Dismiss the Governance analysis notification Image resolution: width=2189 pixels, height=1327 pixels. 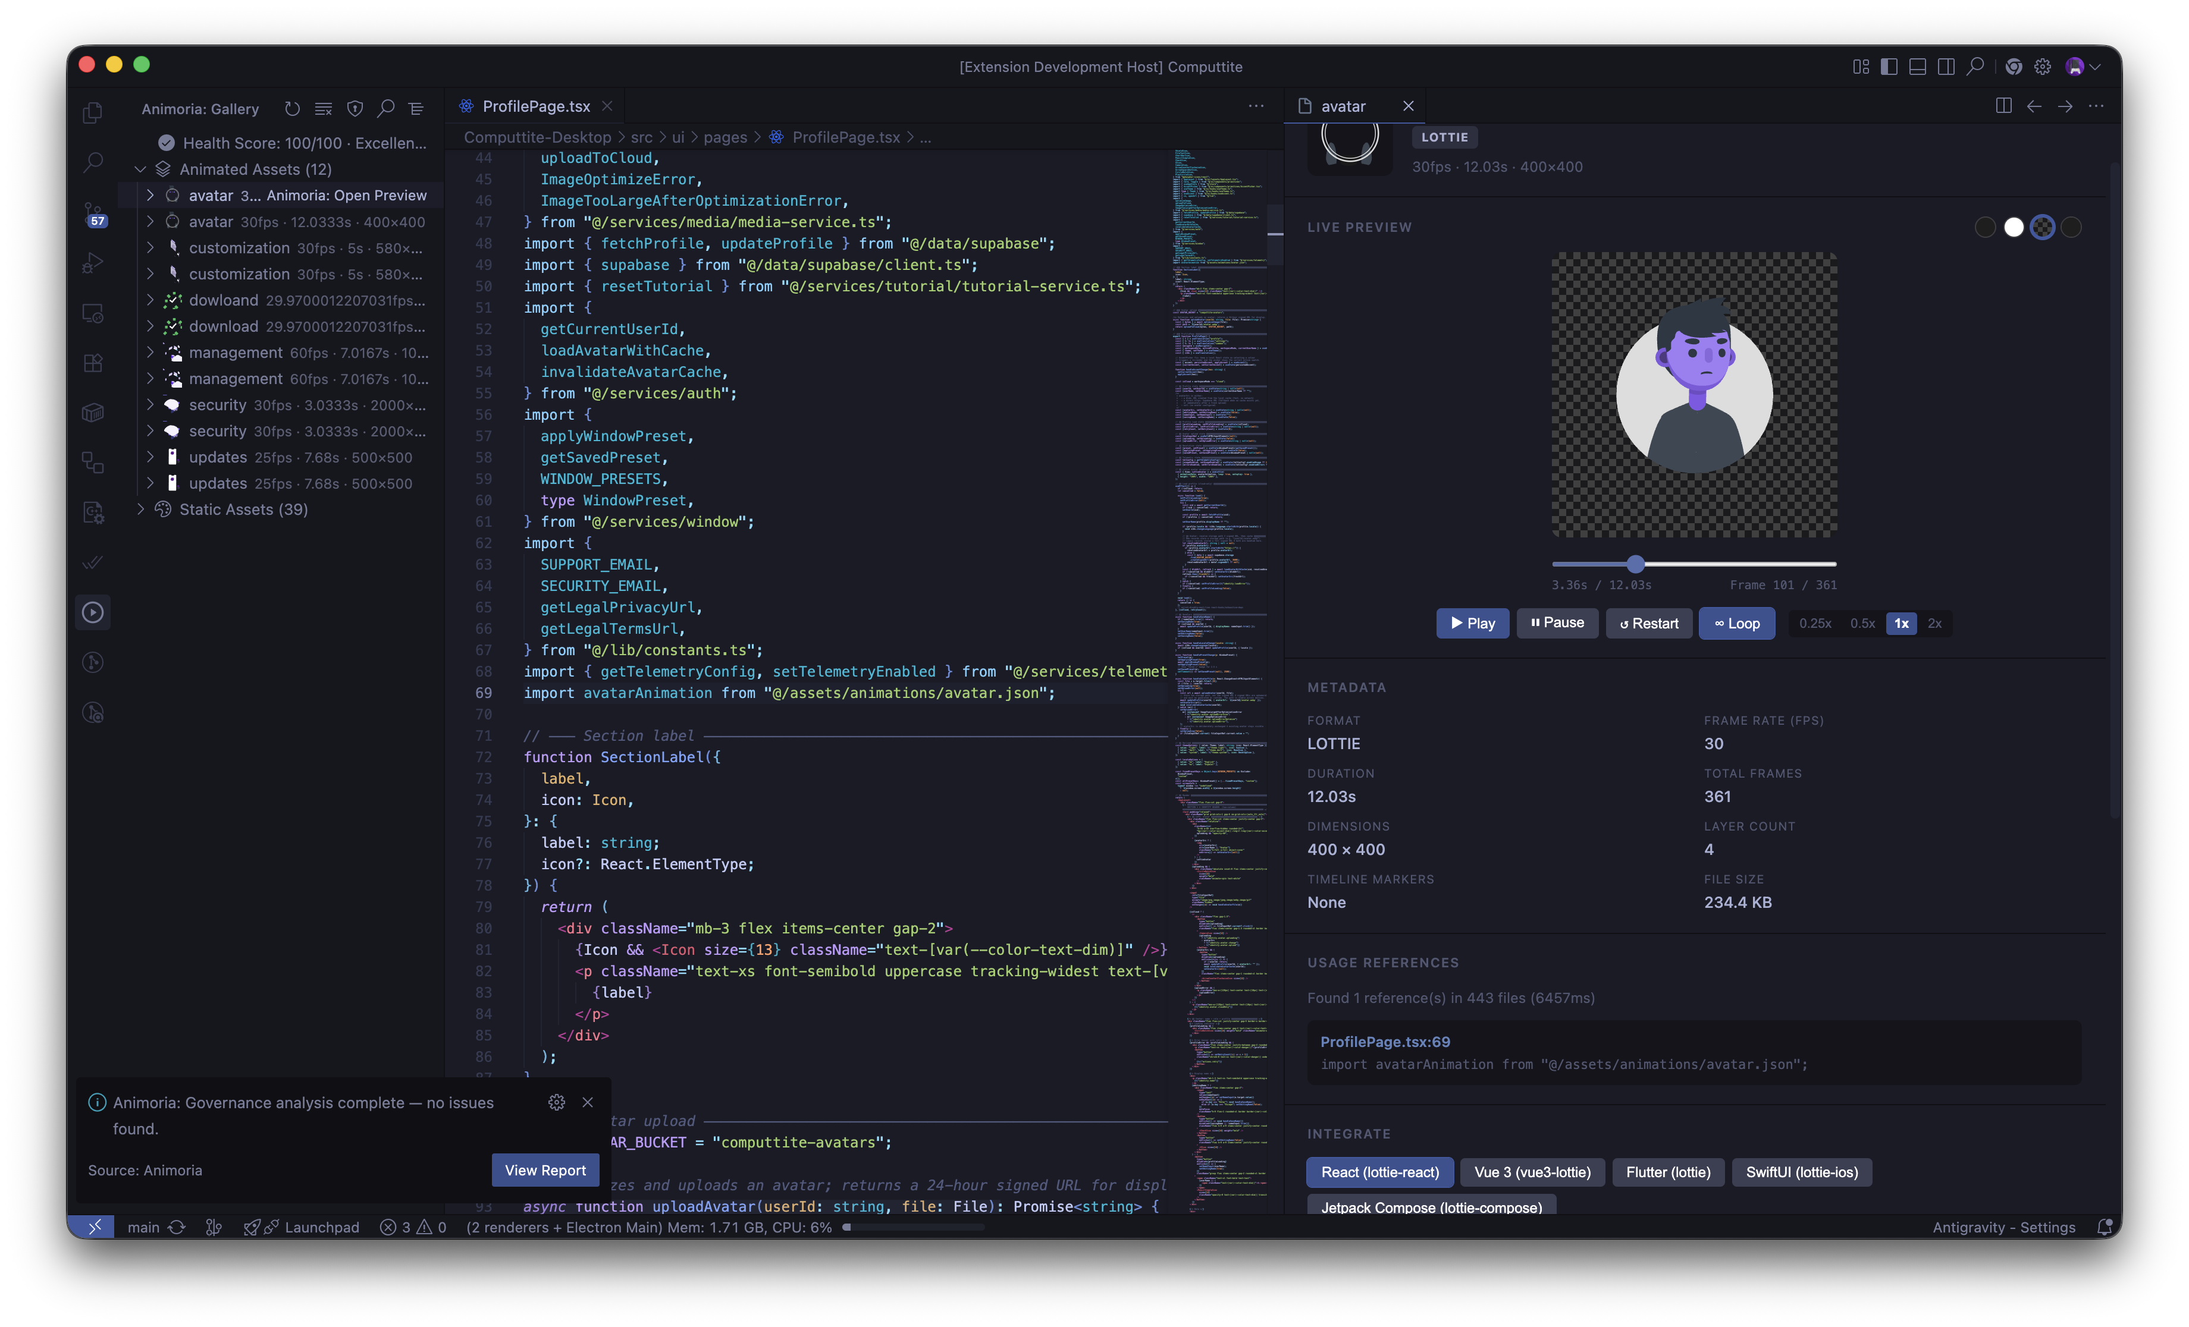point(587,1102)
